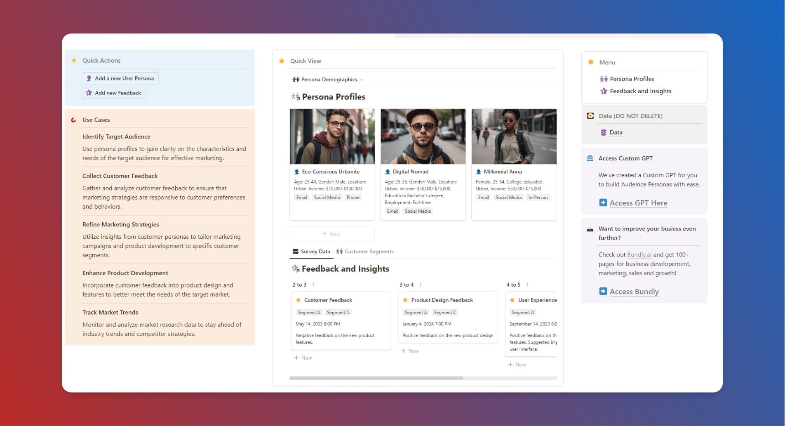The width and height of the screenshot is (785, 426).
Task: Click the person icon on Digital Nomad card
Action: click(388, 172)
